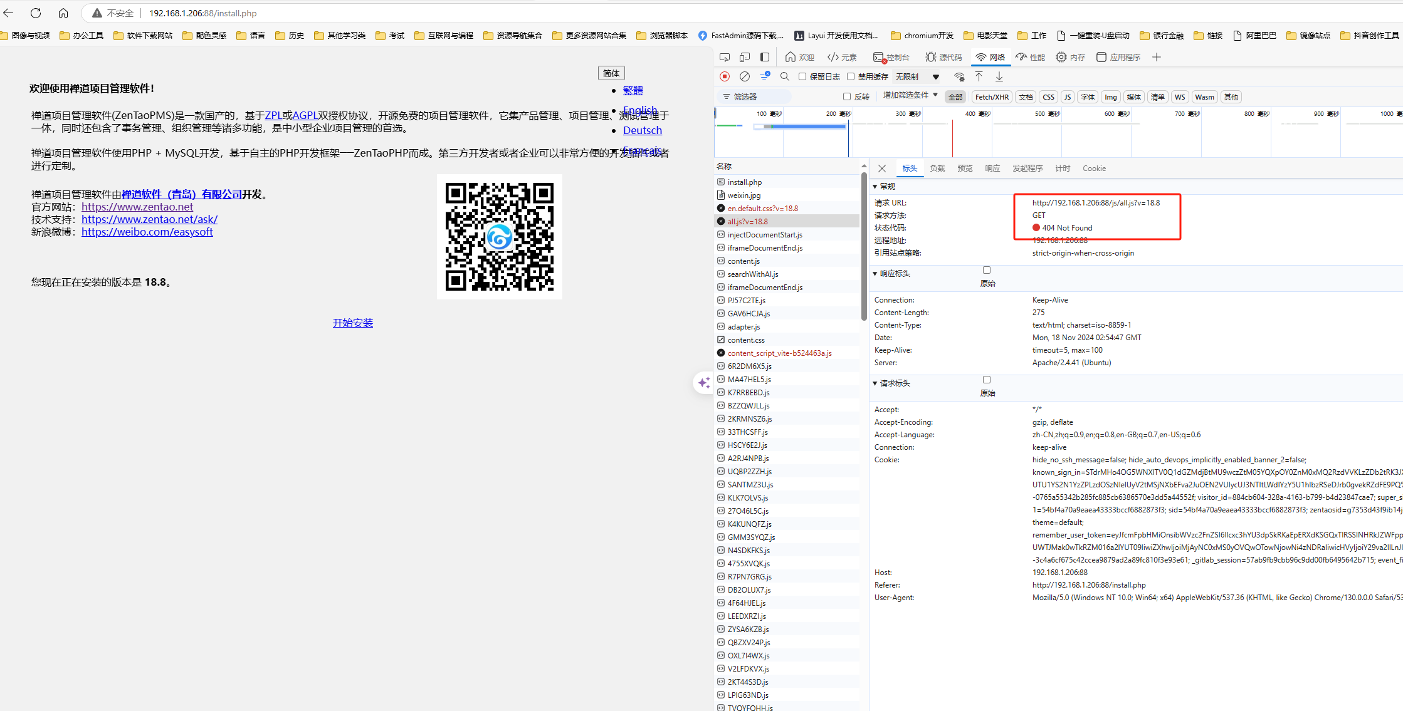The image size is (1403, 711).
Task: Choose the 繁體 language link
Action: [633, 90]
